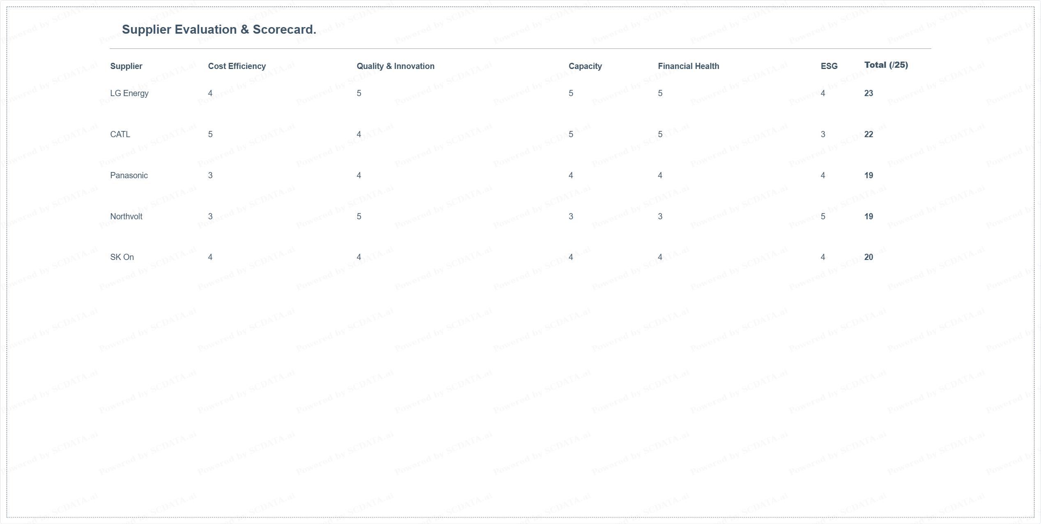Select SK On's ESG score

(823, 257)
